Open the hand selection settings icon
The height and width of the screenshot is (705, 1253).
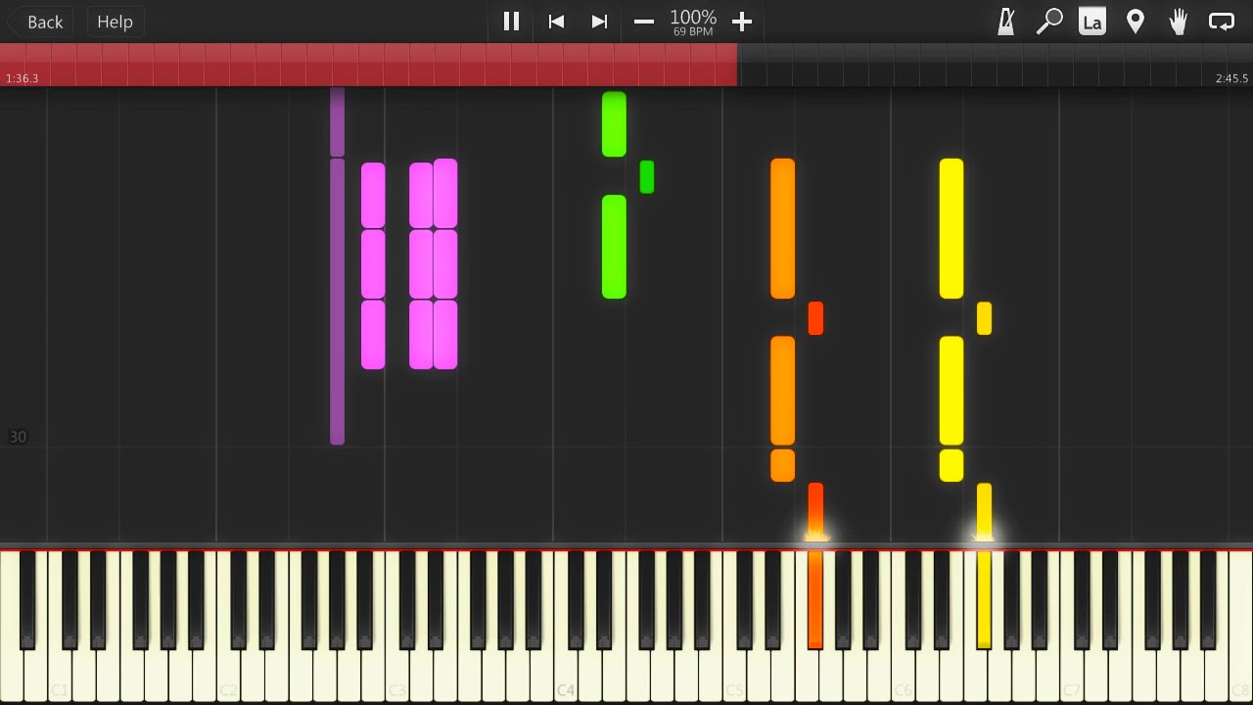pyautogui.click(x=1179, y=22)
